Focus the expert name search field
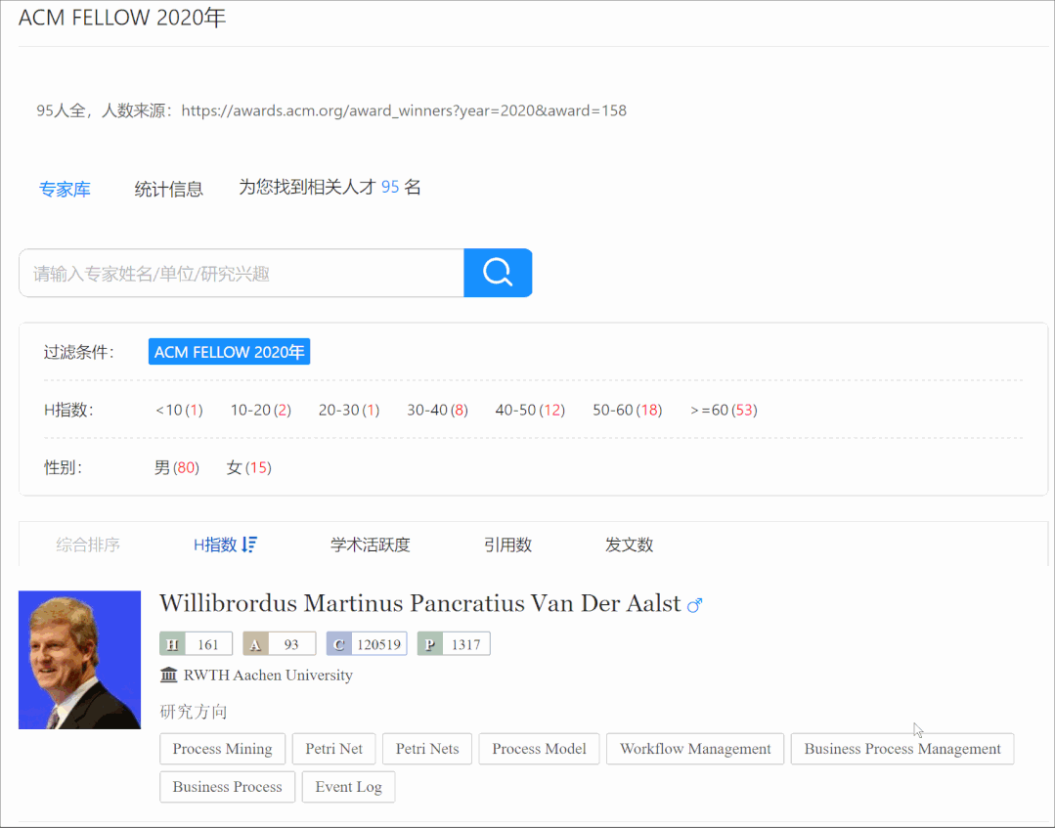This screenshot has width=1055, height=828. coord(242,273)
